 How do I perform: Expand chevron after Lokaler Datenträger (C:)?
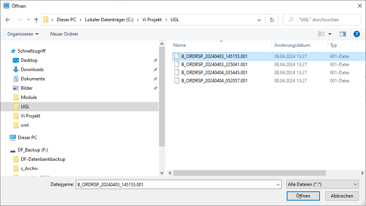pos(138,20)
